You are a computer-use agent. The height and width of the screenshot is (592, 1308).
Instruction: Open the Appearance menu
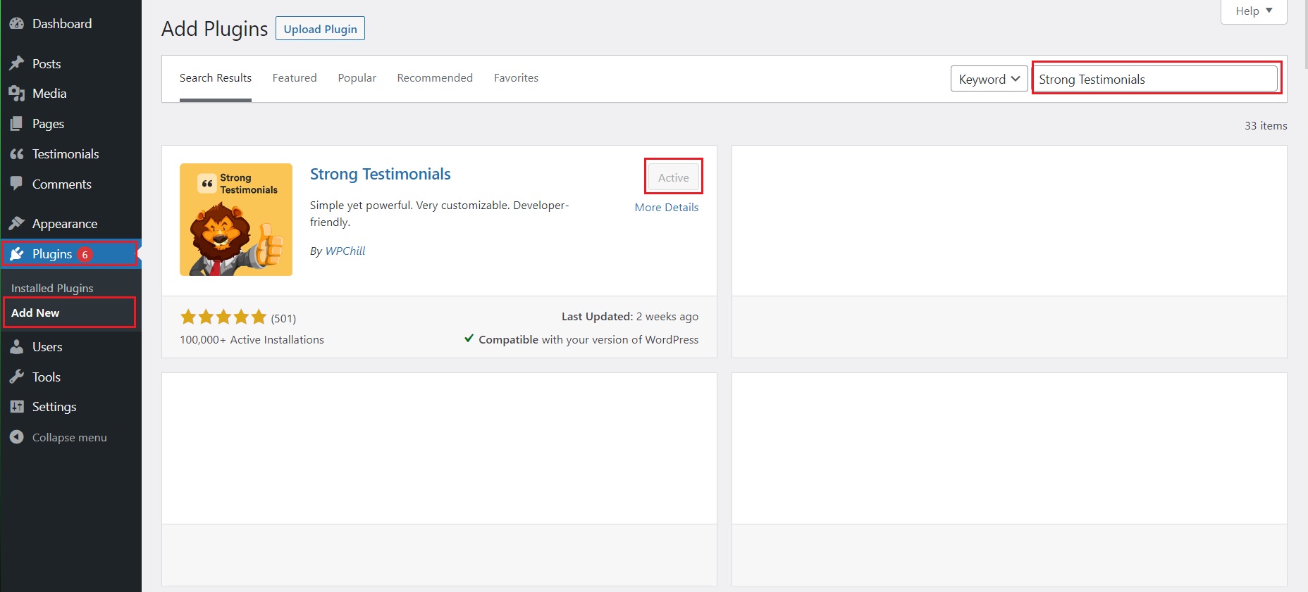click(70, 224)
